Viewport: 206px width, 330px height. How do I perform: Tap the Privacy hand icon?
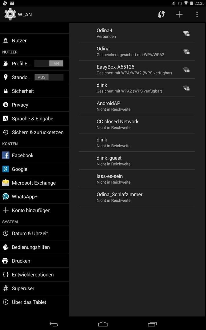[6, 105]
